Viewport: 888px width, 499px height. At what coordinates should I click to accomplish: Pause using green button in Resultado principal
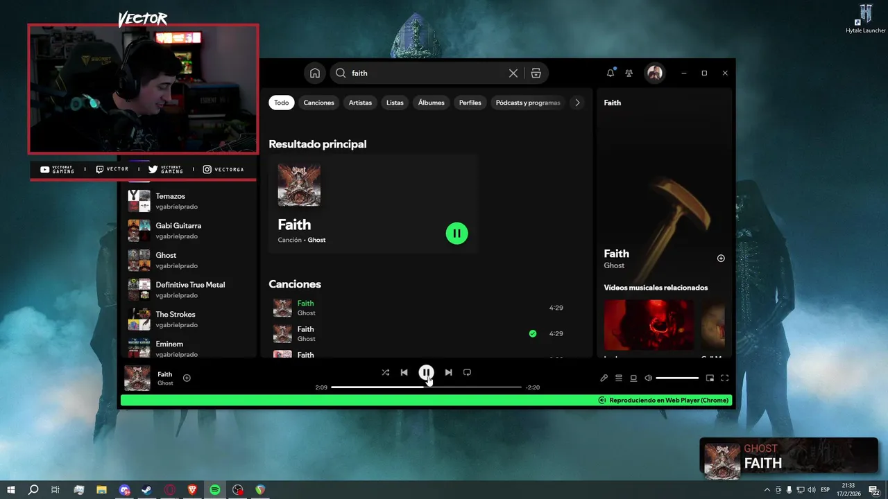click(456, 233)
